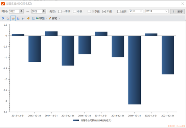This screenshot has height=128, width=186.
Task: Click the end year 2021 input field
Action: click(x=37, y=11)
